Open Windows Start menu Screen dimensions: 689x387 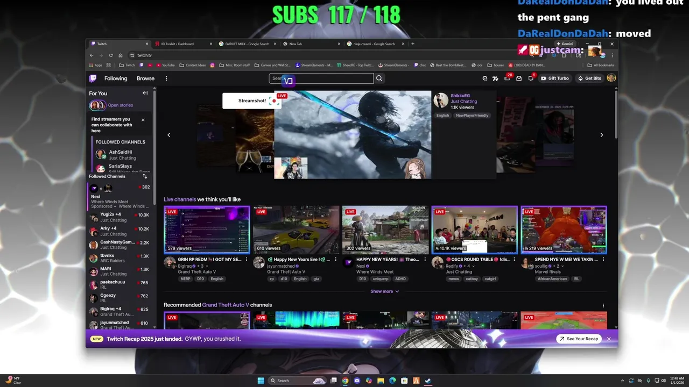pos(261,381)
